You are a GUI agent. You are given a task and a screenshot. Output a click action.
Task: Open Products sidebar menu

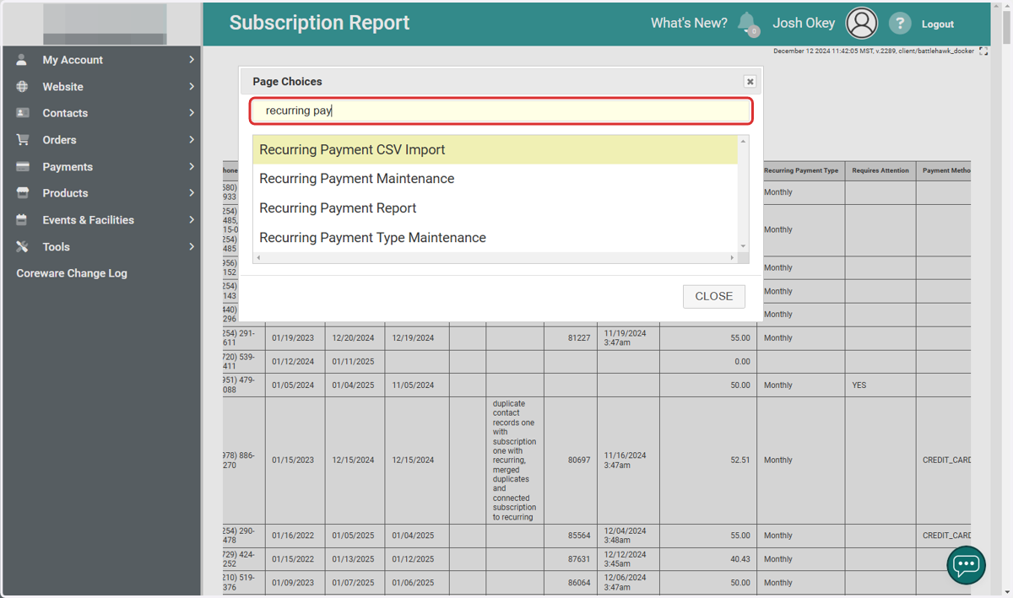101,193
